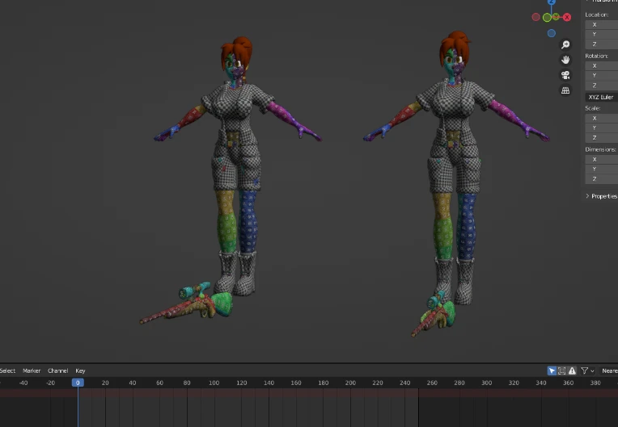Click the Location X field
The height and width of the screenshot is (427, 618).
pos(602,24)
